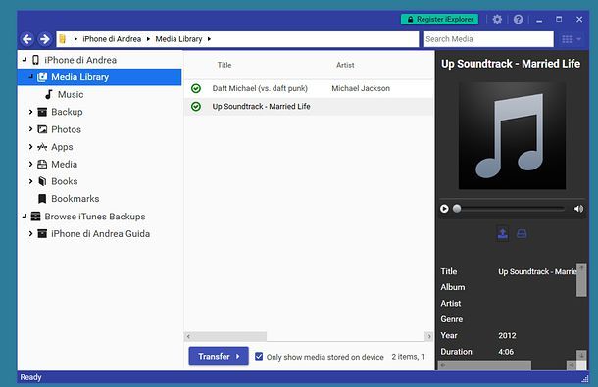
Task: Go back with the left arrow button
Action: click(x=27, y=39)
